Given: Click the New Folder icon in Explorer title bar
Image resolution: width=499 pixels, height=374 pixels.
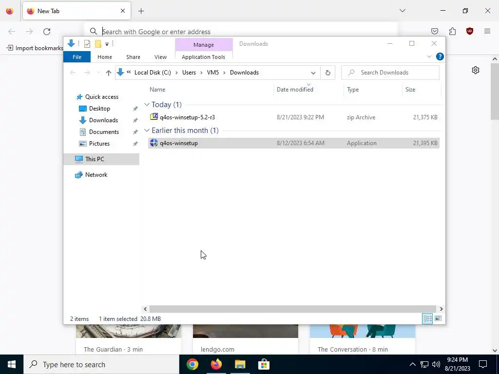Looking at the screenshot, I should [x=98, y=44].
